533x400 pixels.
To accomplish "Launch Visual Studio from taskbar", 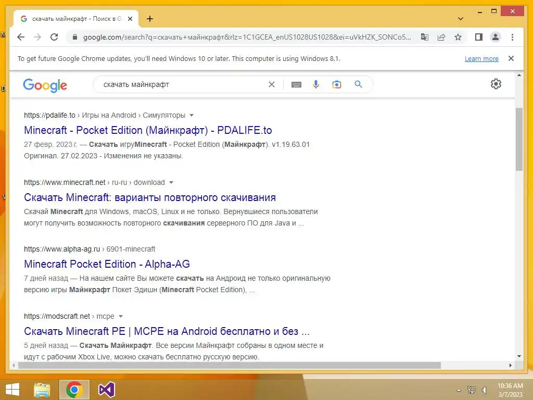I will (106, 390).
